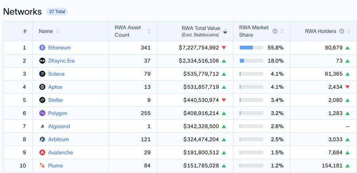Sort by RWA Total Value arrows
Image resolution: width=357 pixels, height=173 pixels.
click(225, 31)
